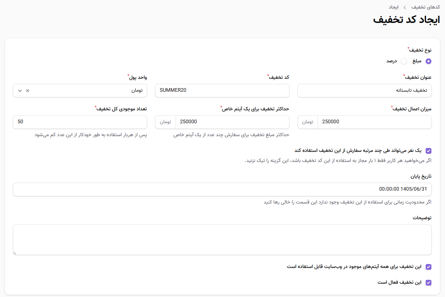
Task: Open the واحد پول combo box showing تومان
Action: [80, 91]
